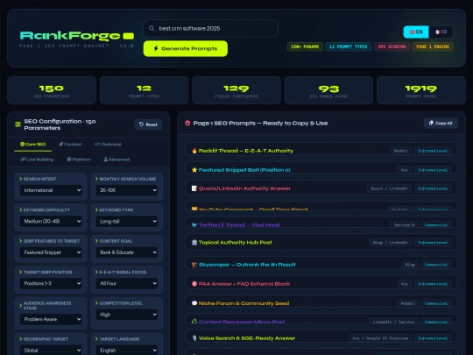
Task: Click the speech bubble icon on Niche Forum
Action: 194,303
